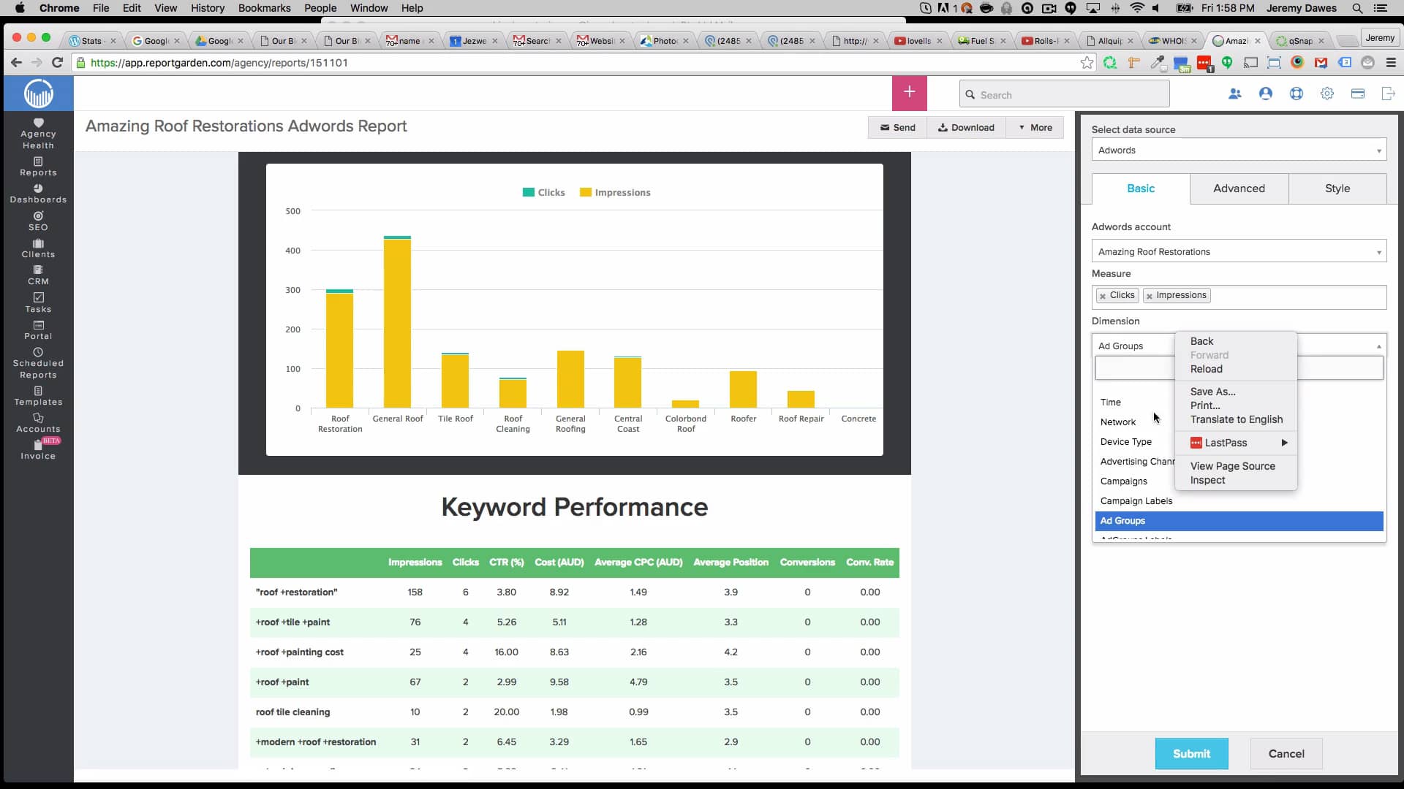Remove the Clicks measure chip
This screenshot has height=789, width=1404.
(x=1103, y=295)
